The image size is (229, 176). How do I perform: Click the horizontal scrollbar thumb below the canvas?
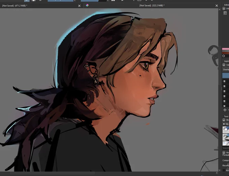click(52, 173)
